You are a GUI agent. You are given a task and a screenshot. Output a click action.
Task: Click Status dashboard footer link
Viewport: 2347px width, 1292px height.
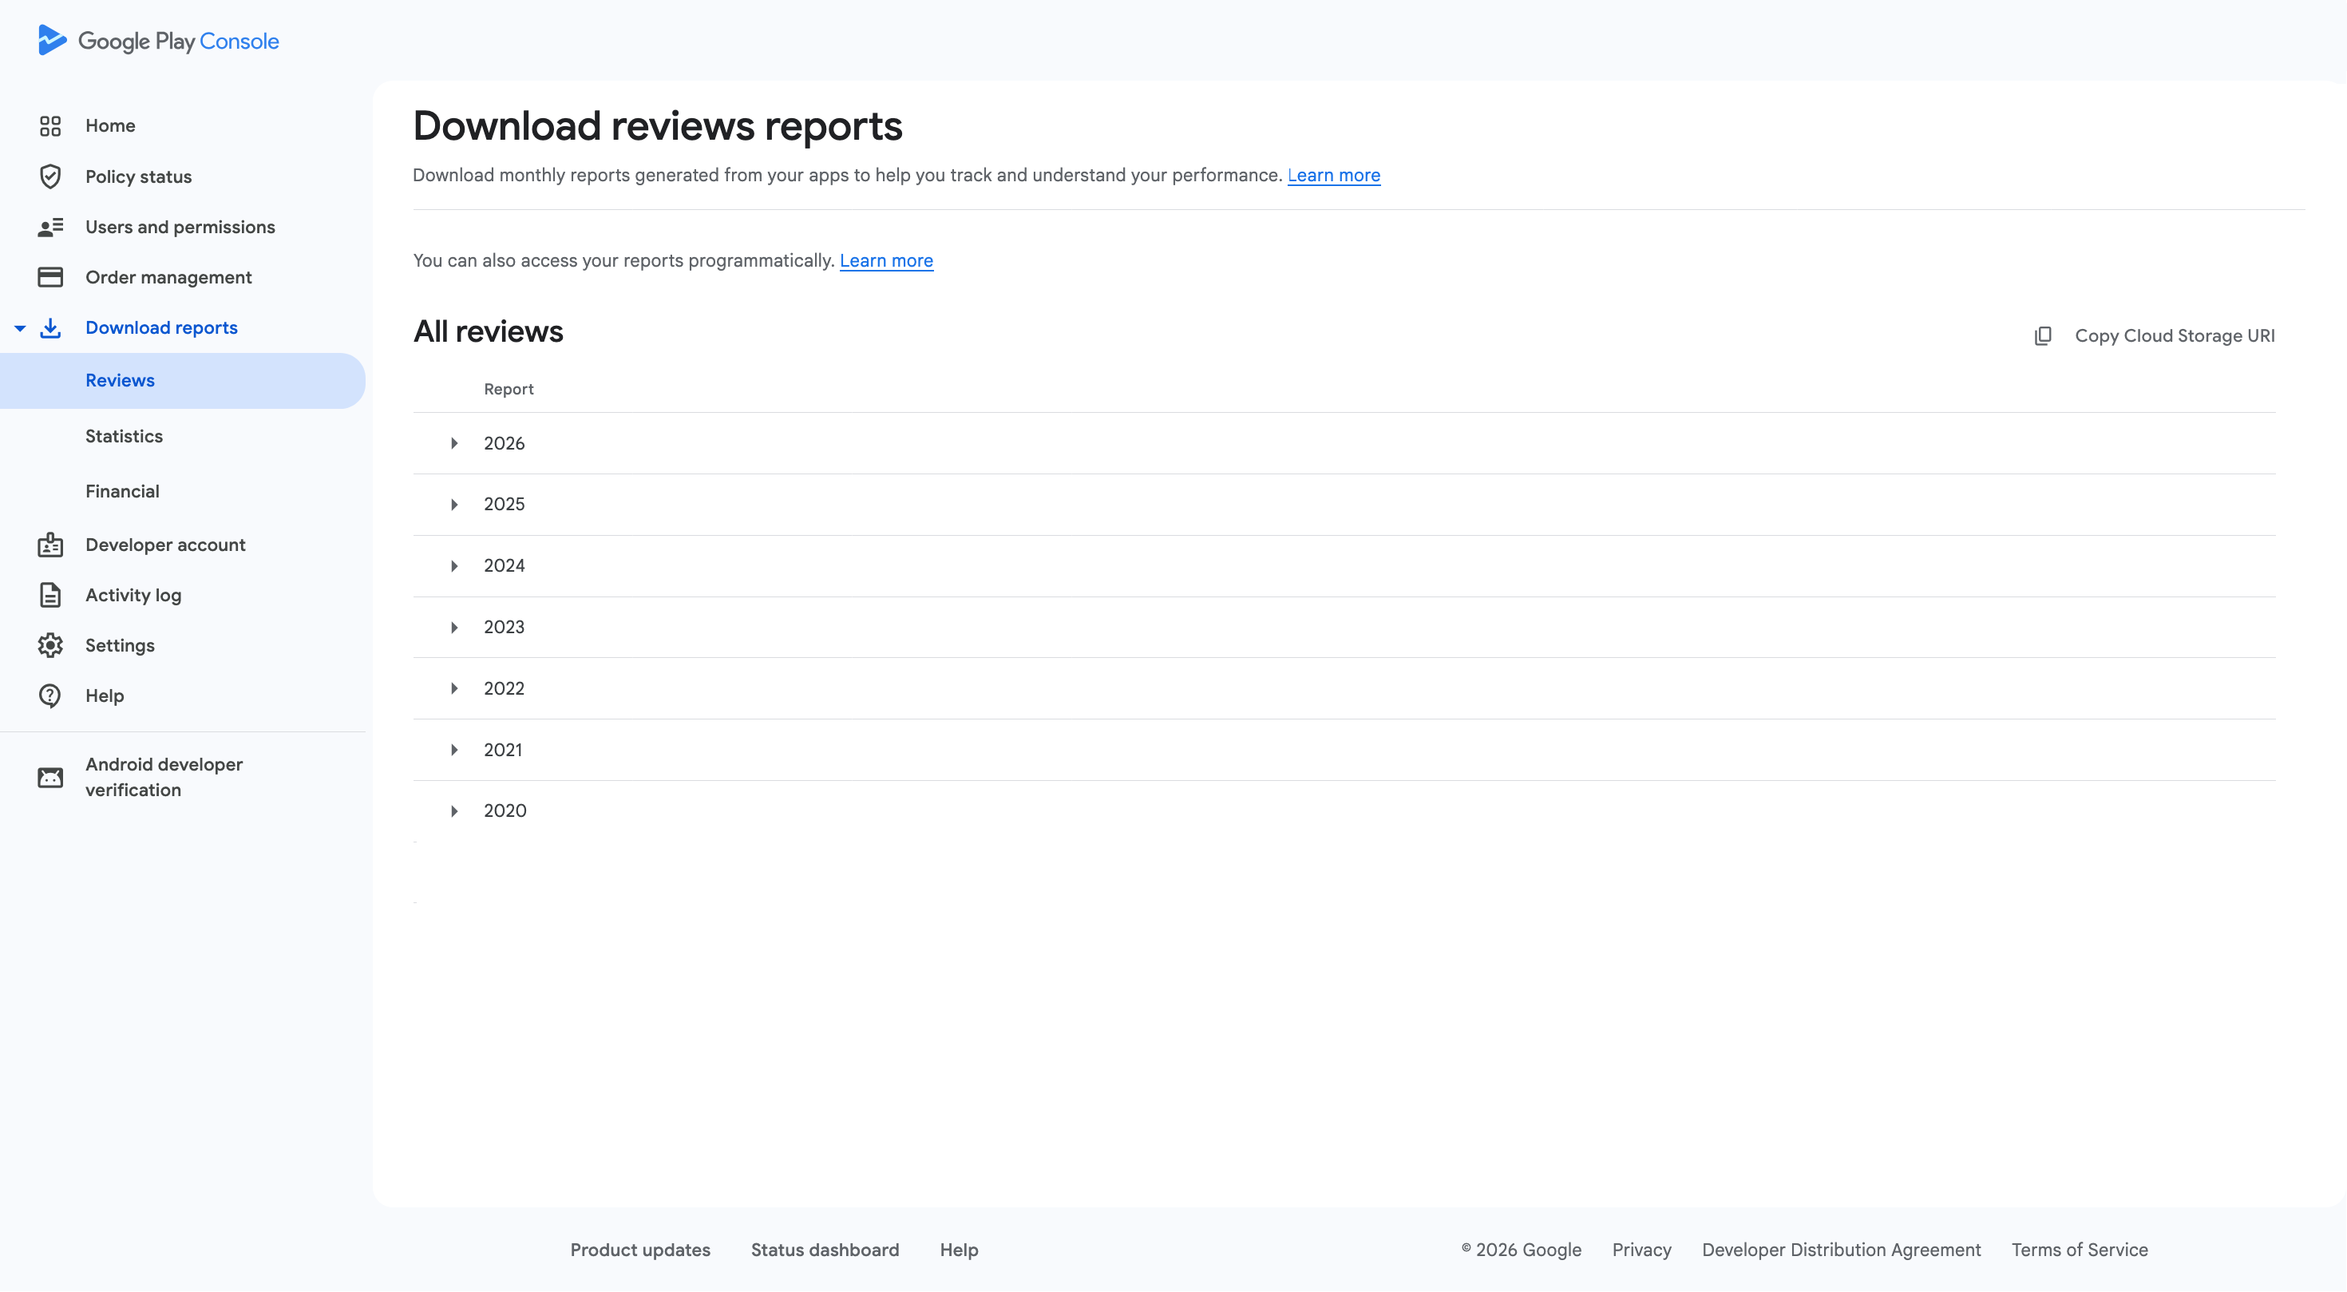[x=825, y=1250]
